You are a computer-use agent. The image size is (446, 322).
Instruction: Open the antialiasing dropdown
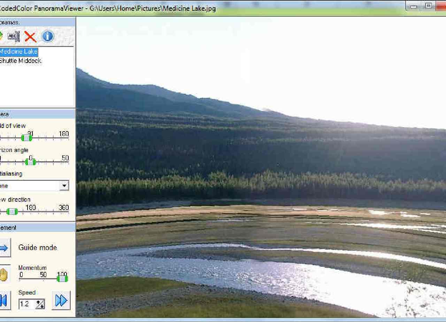point(64,185)
